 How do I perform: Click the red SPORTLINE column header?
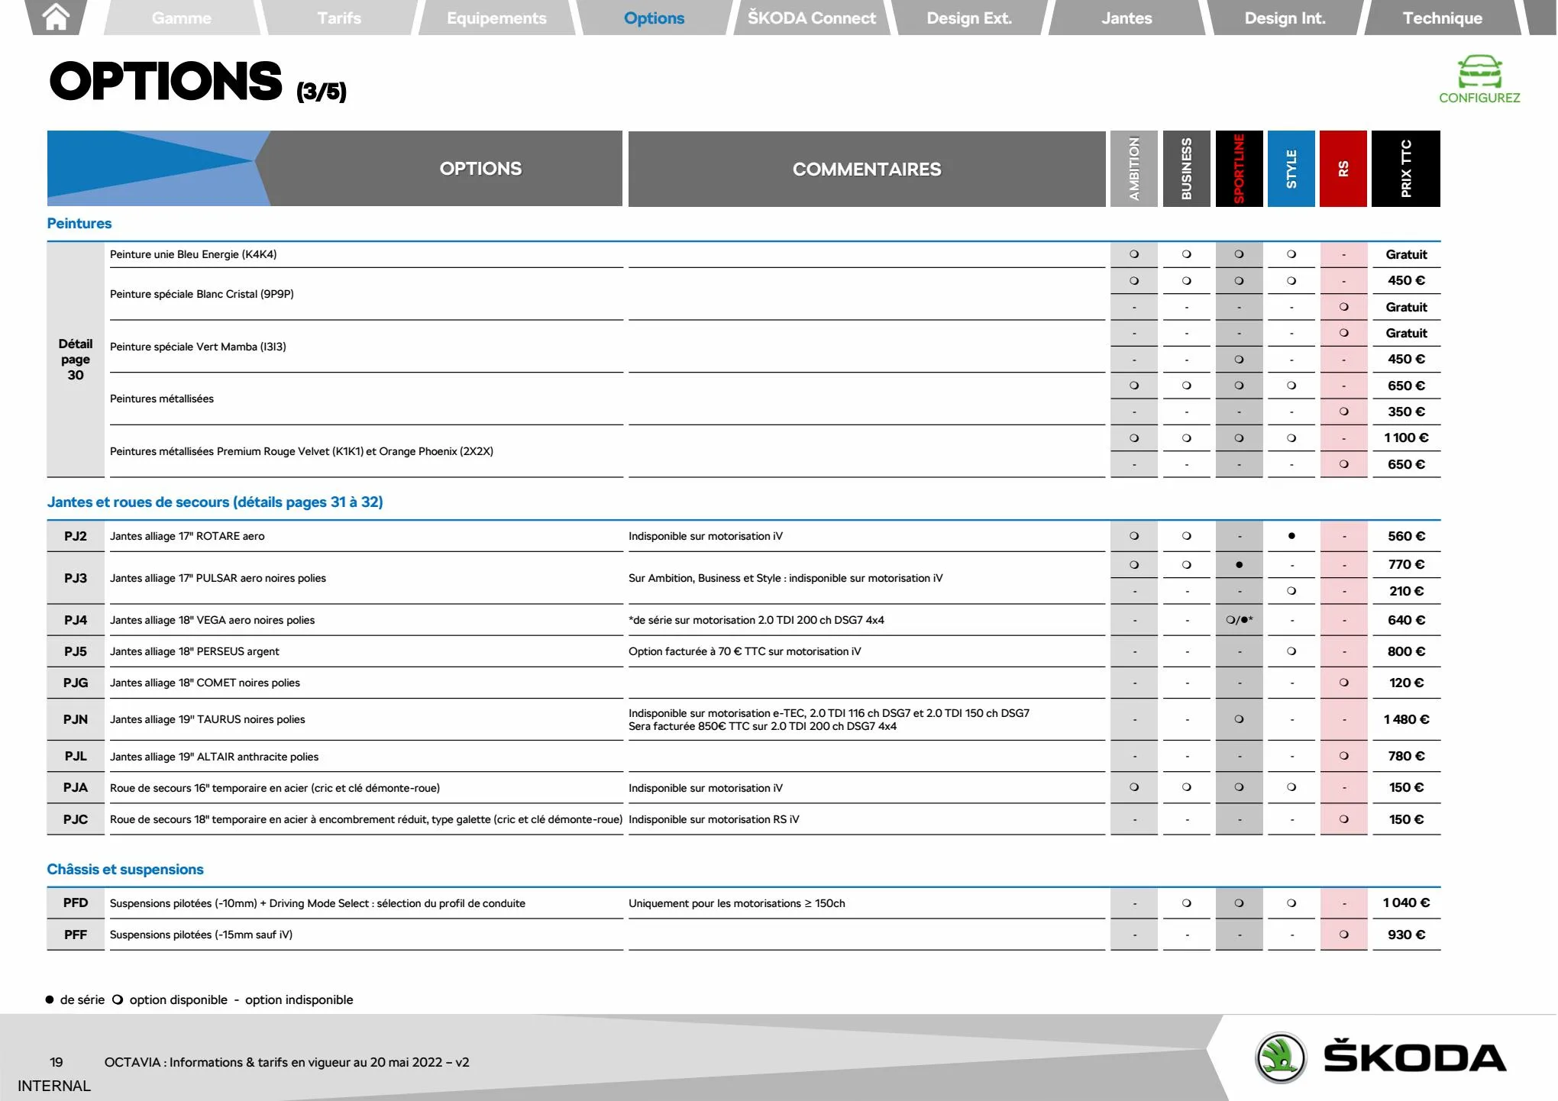point(1239,169)
